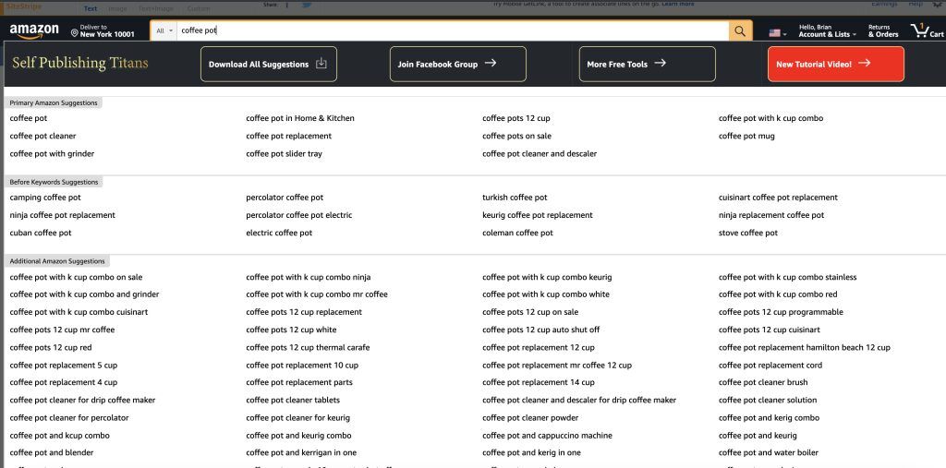This screenshot has width=946, height=468.
Task: Select suggestion "turkish coffee pot"
Action: [x=515, y=198]
